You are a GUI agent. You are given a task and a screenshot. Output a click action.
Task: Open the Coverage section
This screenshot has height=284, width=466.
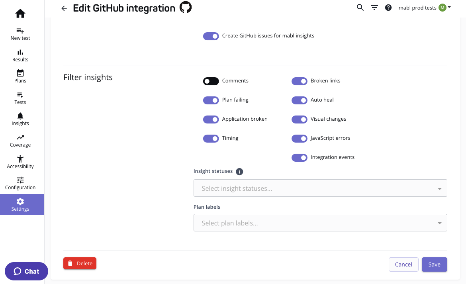(x=20, y=141)
